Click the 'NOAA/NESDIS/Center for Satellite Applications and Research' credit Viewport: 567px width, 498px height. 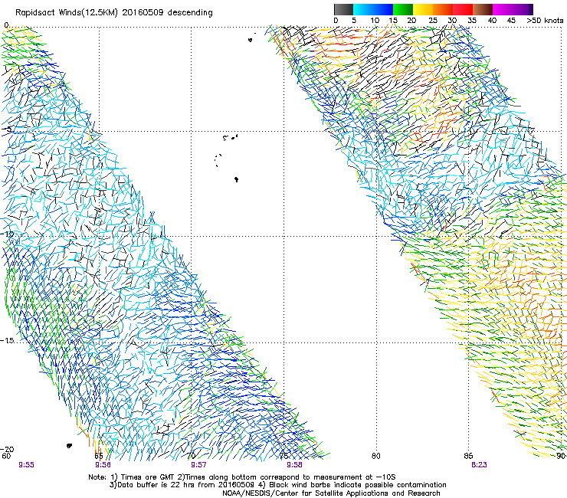pos(331,493)
